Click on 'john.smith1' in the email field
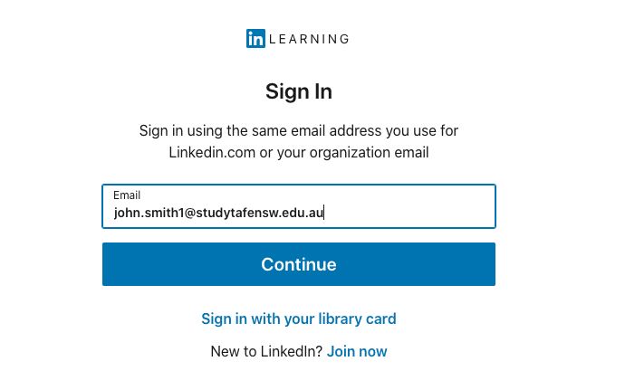The width and height of the screenshot is (625, 390). tap(148, 214)
